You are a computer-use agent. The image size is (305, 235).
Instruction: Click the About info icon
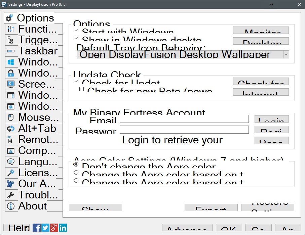click(10, 206)
